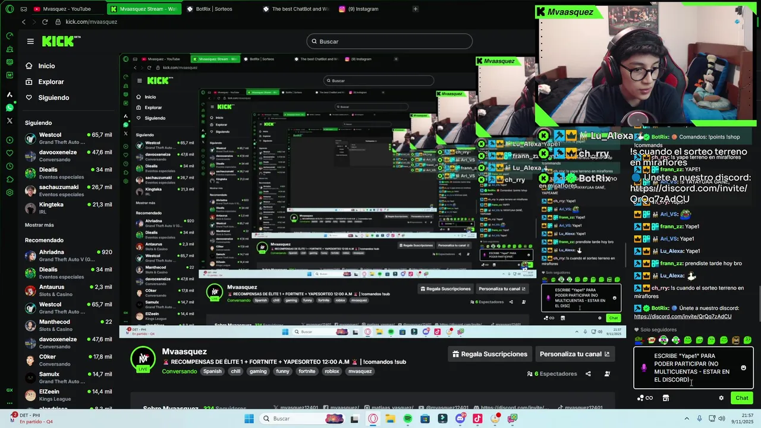Open chat settings gear icon
The image size is (761, 428).
[x=721, y=398]
